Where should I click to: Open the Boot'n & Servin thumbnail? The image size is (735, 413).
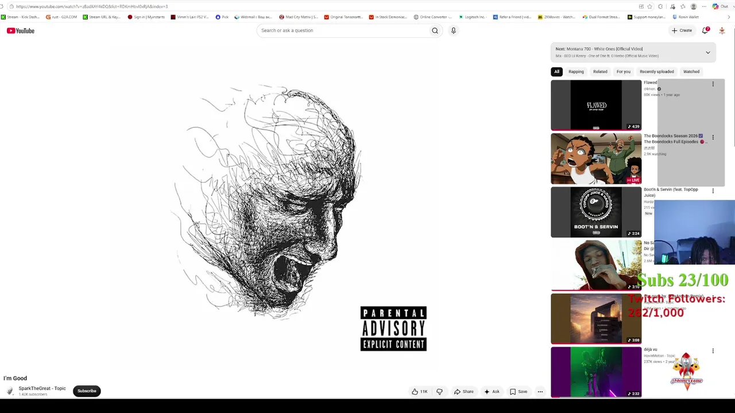[596, 212]
